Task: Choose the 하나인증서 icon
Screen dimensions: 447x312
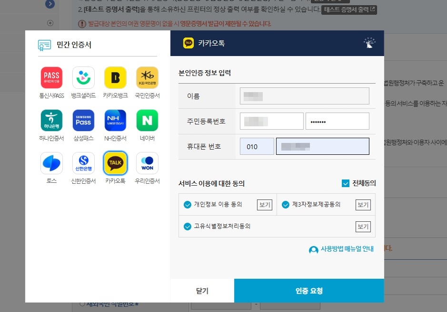Action: pos(51,120)
